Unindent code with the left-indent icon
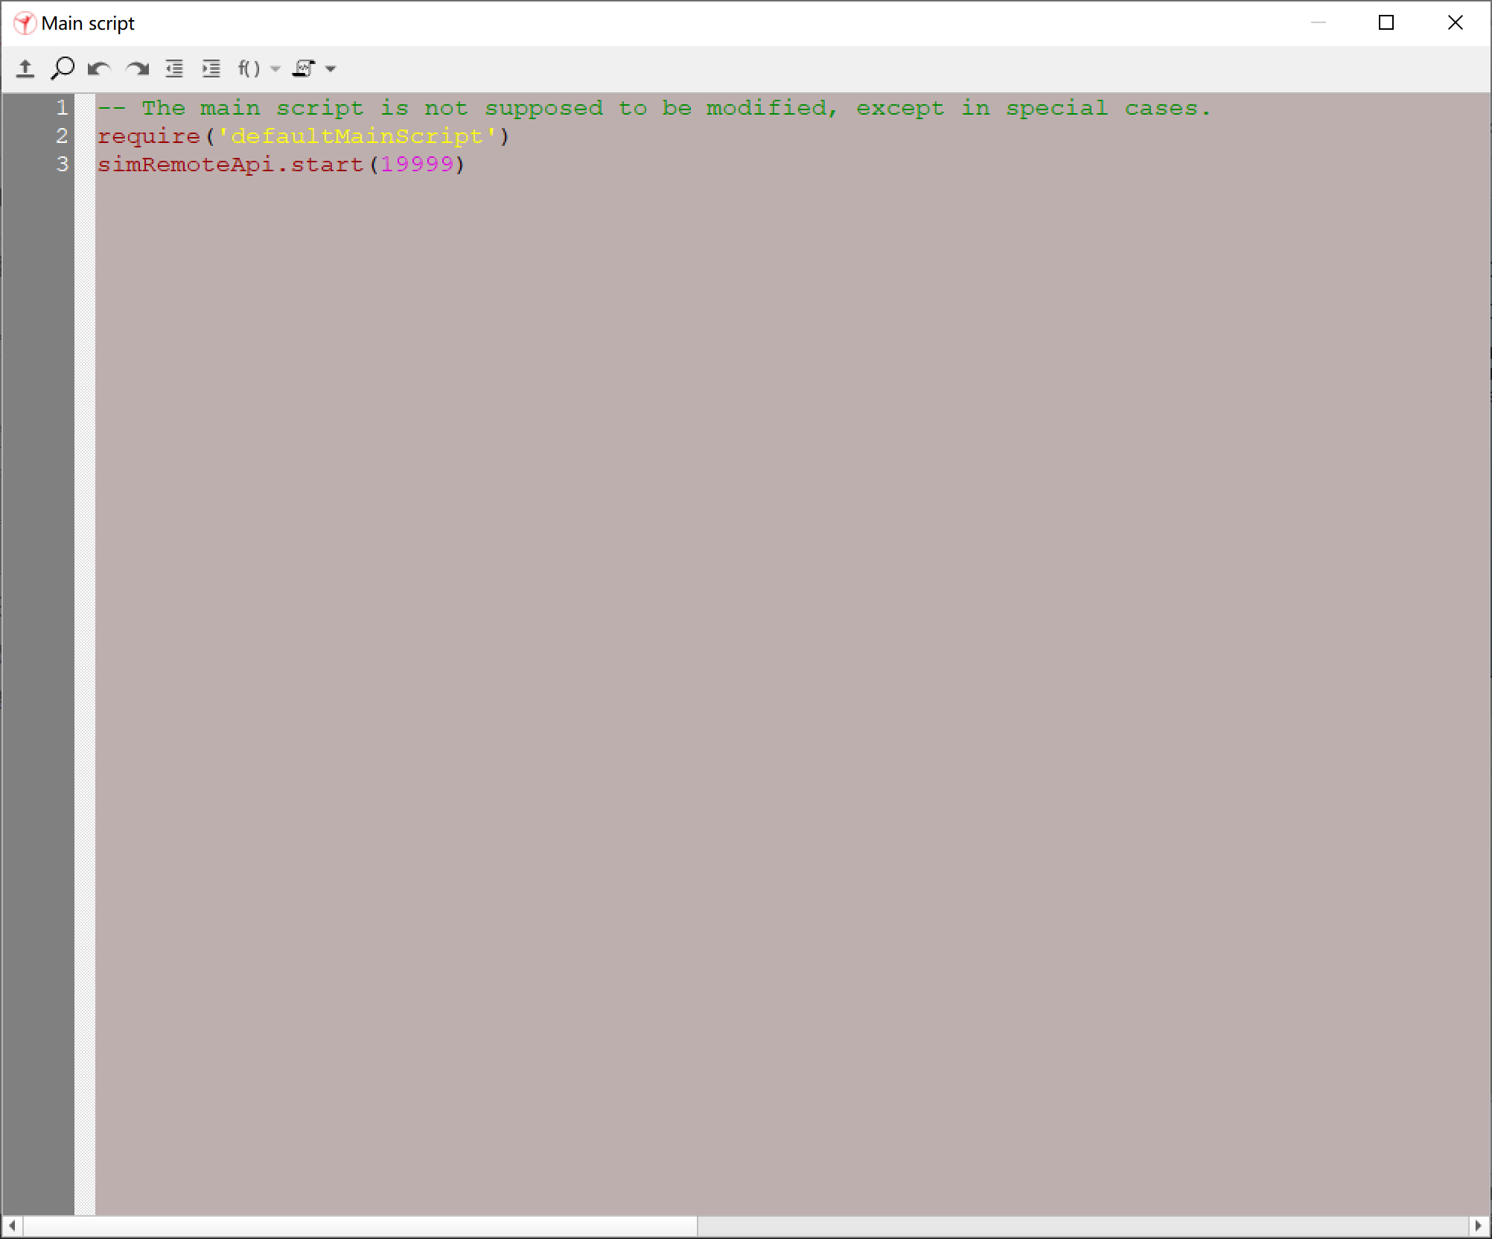Screen dimensions: 1492x1239 pyautogui.click(x=175, y=69)
